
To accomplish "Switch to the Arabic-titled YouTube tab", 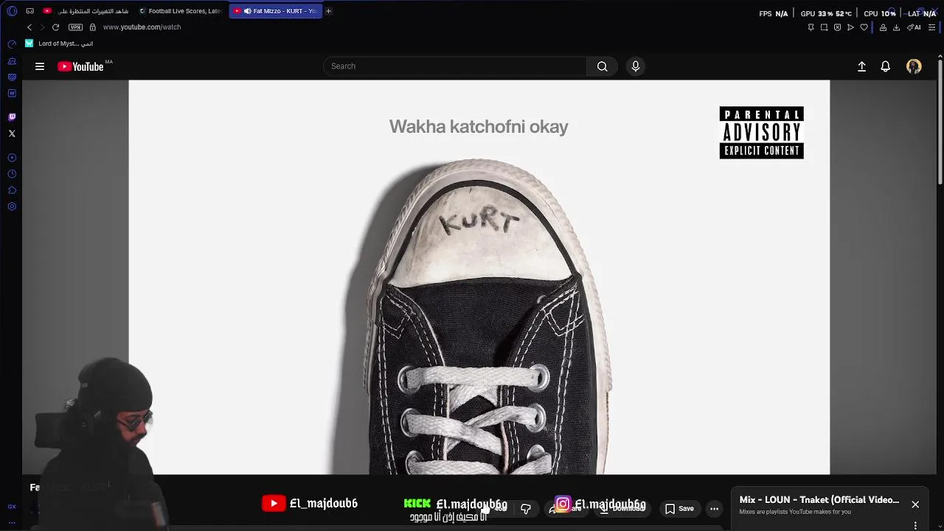I will coord(86,11).
